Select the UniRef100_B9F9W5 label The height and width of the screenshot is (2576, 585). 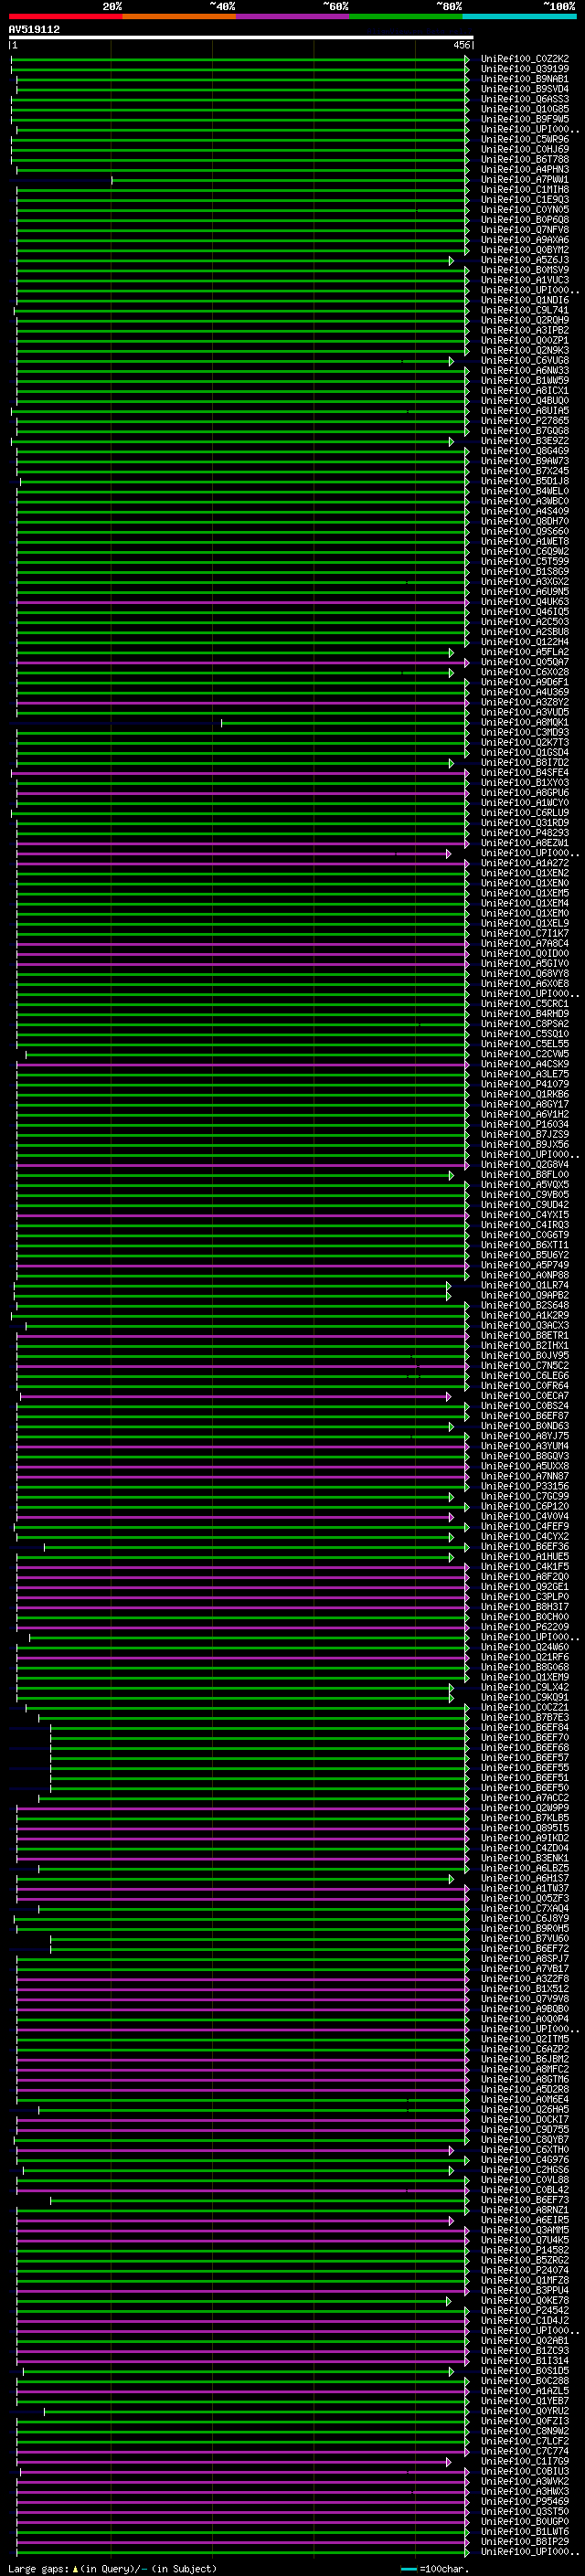click(x=525, y=119)
